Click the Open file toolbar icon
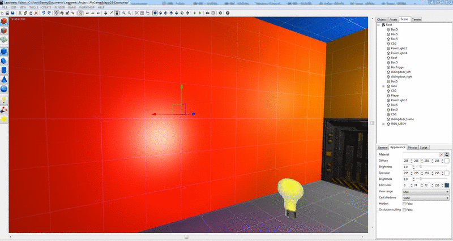This screenshot has height=241, width=453. pyautogui.click(x=7, y=13)
